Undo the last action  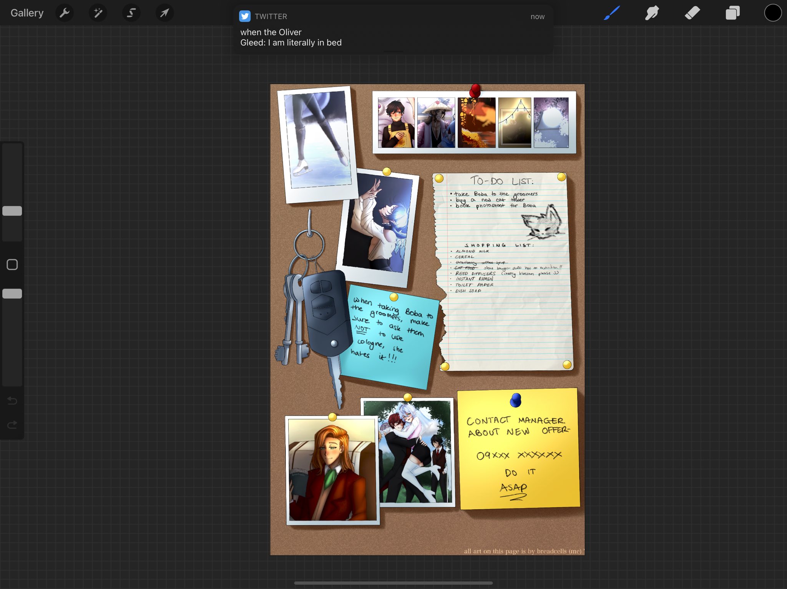click(x=12, y=401)
